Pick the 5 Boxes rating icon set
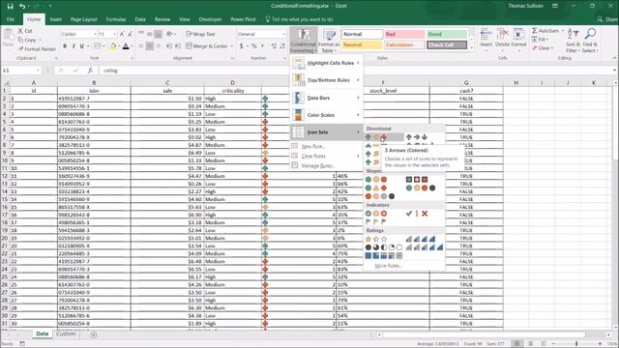 click(x=384, y=255)
